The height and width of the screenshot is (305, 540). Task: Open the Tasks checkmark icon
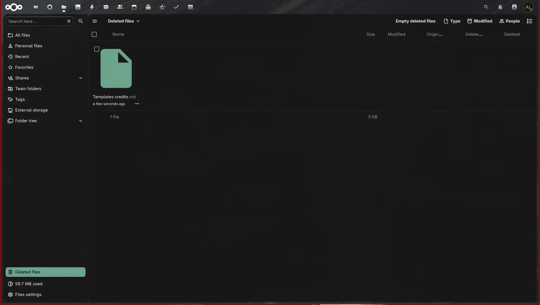(x=176, y=7)
